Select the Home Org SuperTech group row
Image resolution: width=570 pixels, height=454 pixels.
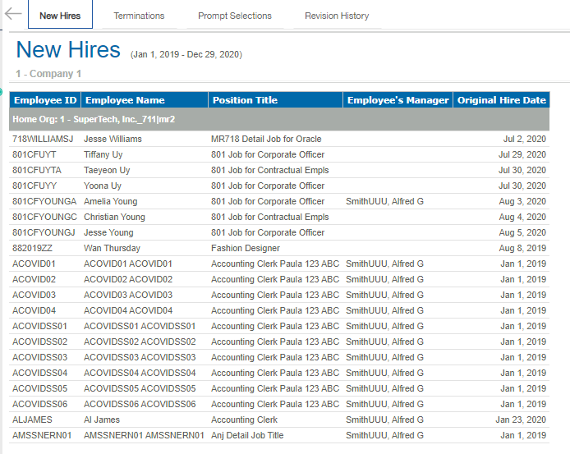[94, 119]
